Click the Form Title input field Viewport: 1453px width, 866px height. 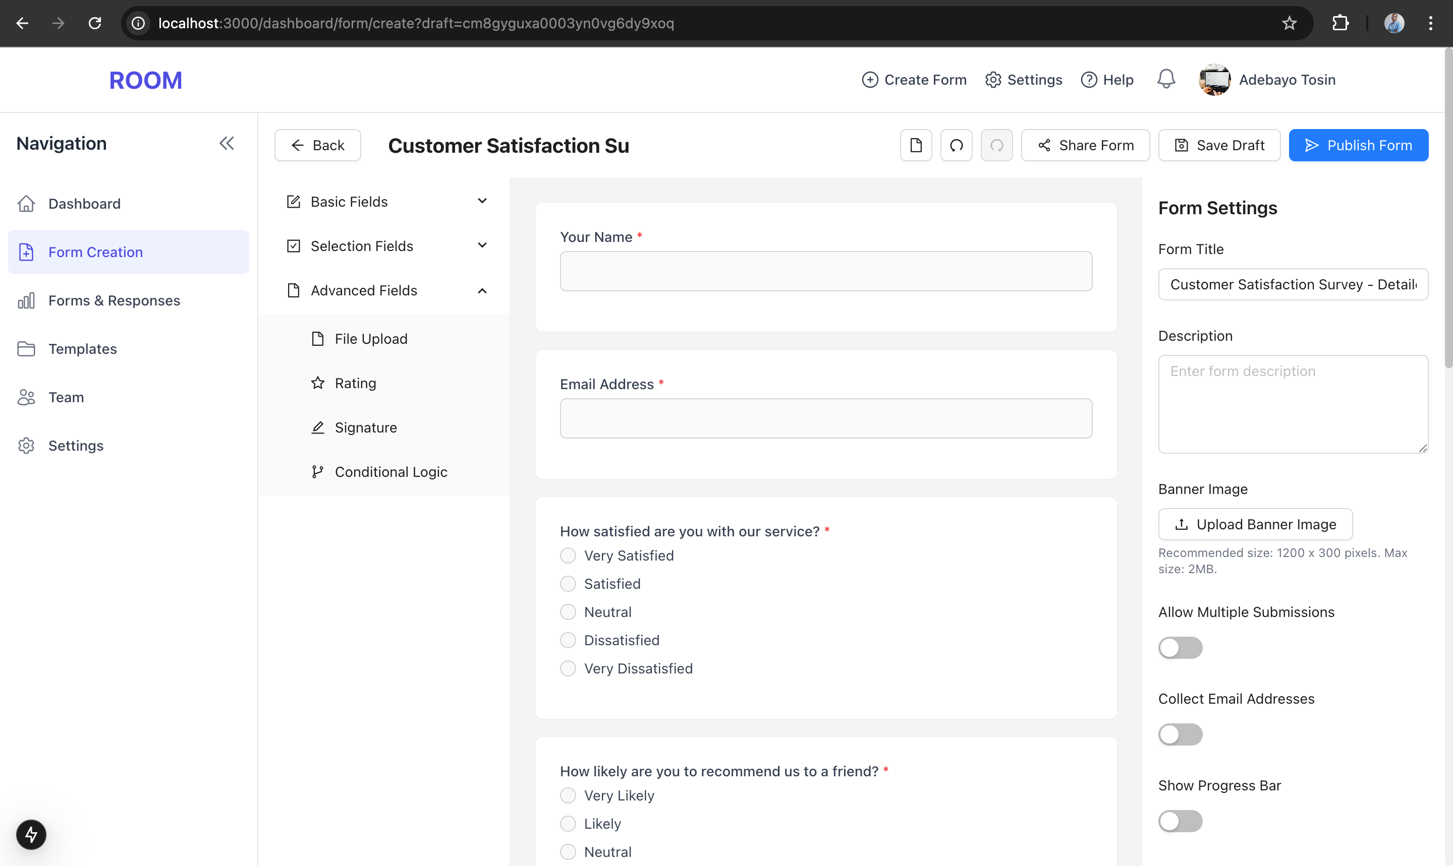pyautogui.click(x=1293, y=284)
